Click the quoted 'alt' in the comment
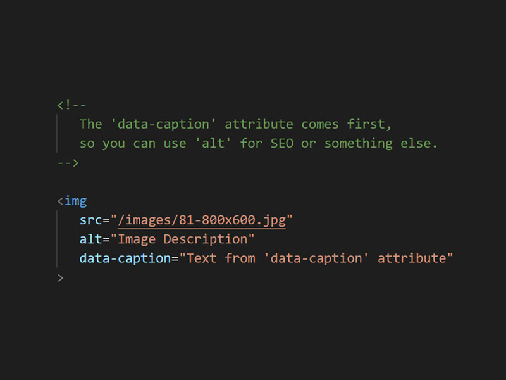506x380 pixels. point(213,143)
